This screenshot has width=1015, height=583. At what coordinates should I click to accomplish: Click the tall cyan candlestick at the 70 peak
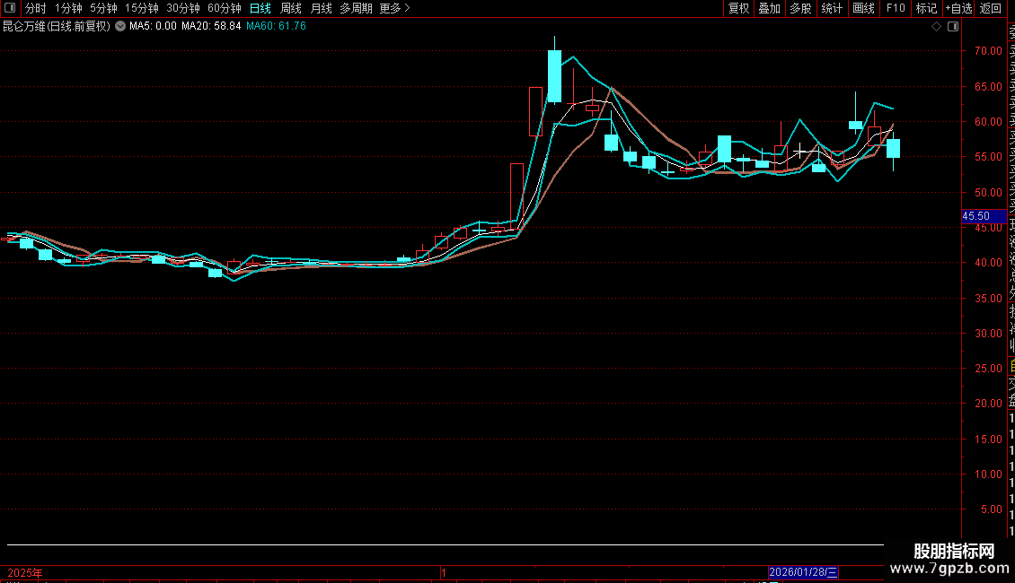pyautogui.click(x=554, y=76)
